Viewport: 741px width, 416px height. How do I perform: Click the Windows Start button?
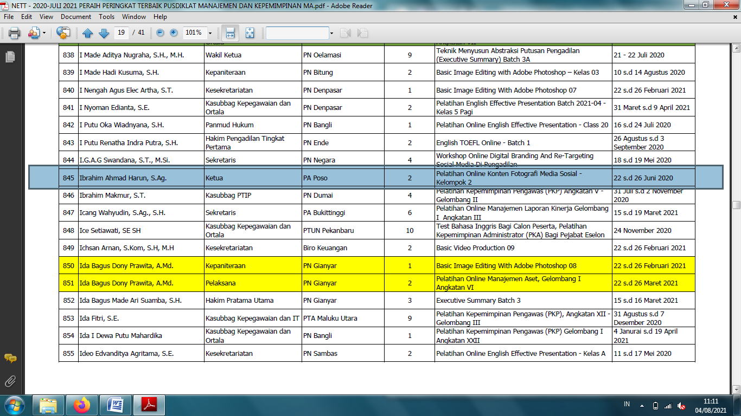pos(14,405)
